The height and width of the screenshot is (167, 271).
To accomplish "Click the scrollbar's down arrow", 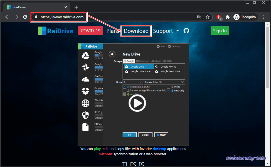I will 267,163.
